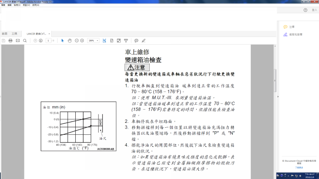Viewport: 319px width, 179px height.
Task: Click the 注意 caution warning box
Action: coord(137,67)
